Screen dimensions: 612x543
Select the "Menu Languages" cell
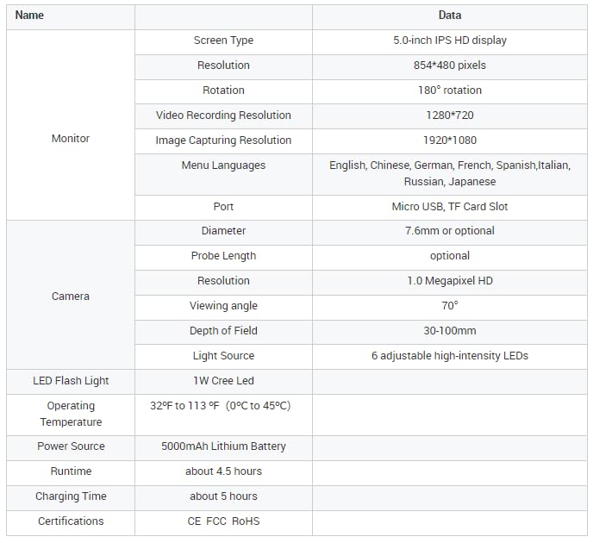tap(223, 165)
